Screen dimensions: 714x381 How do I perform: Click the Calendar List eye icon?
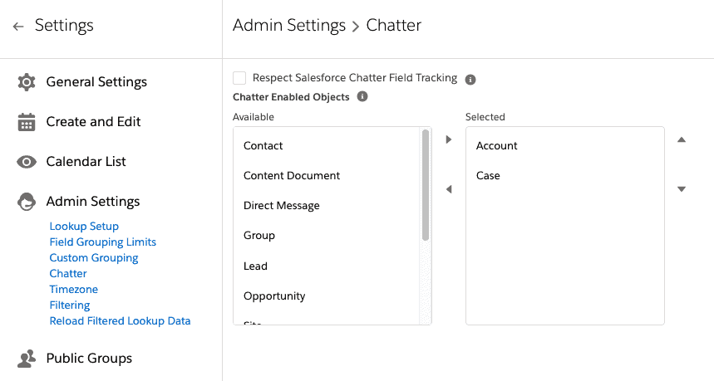27,162
